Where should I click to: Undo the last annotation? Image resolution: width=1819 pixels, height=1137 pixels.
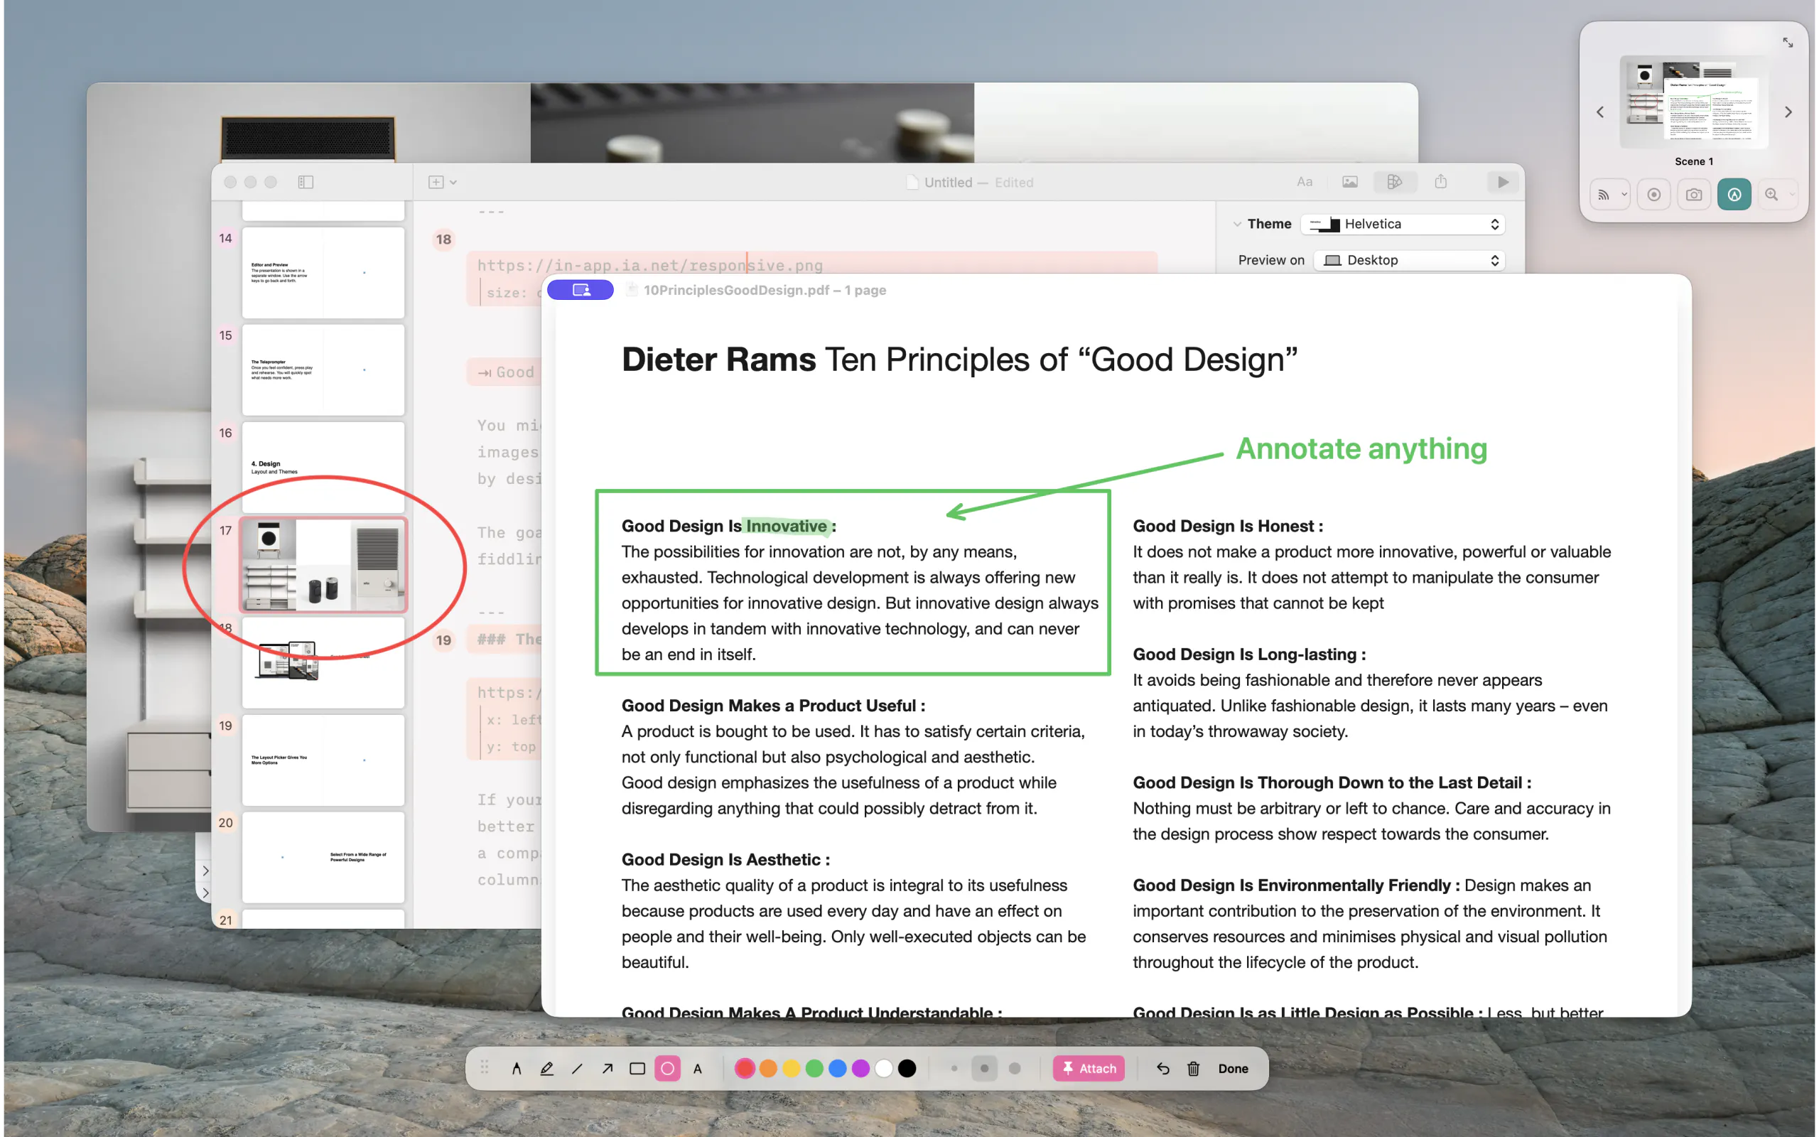click(1162, 1069)
